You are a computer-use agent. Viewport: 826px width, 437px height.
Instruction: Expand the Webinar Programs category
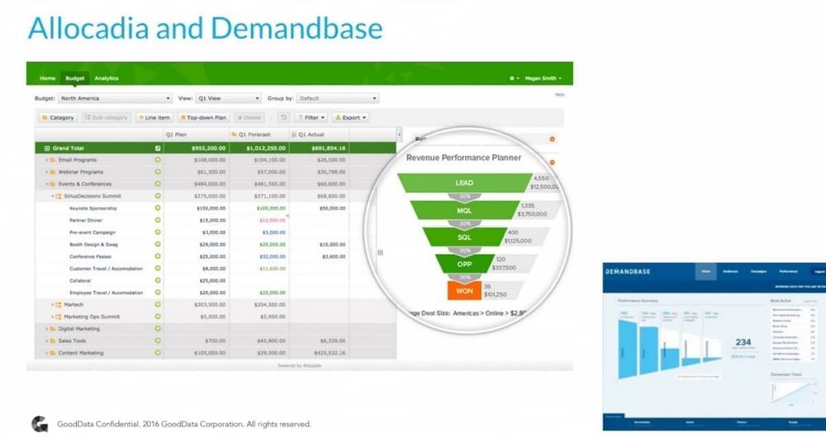click(x=47, y=172)
